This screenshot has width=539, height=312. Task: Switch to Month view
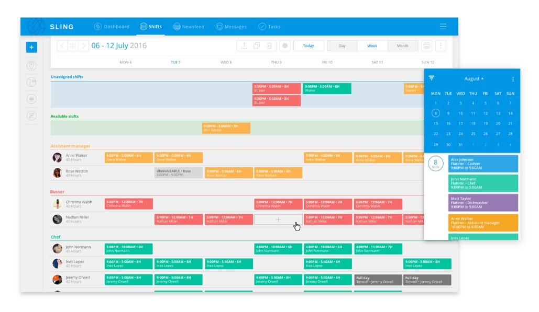[403, 45]
